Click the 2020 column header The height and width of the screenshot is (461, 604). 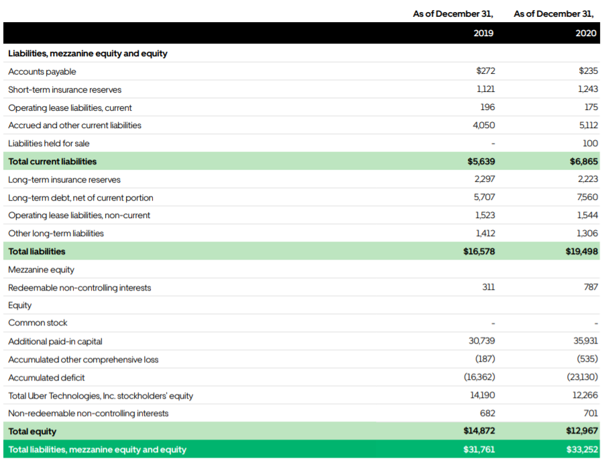coord(586,33)
